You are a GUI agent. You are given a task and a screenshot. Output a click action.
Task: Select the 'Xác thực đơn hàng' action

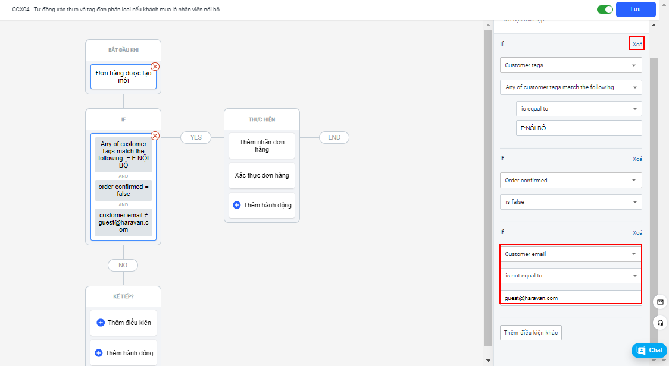262,175
